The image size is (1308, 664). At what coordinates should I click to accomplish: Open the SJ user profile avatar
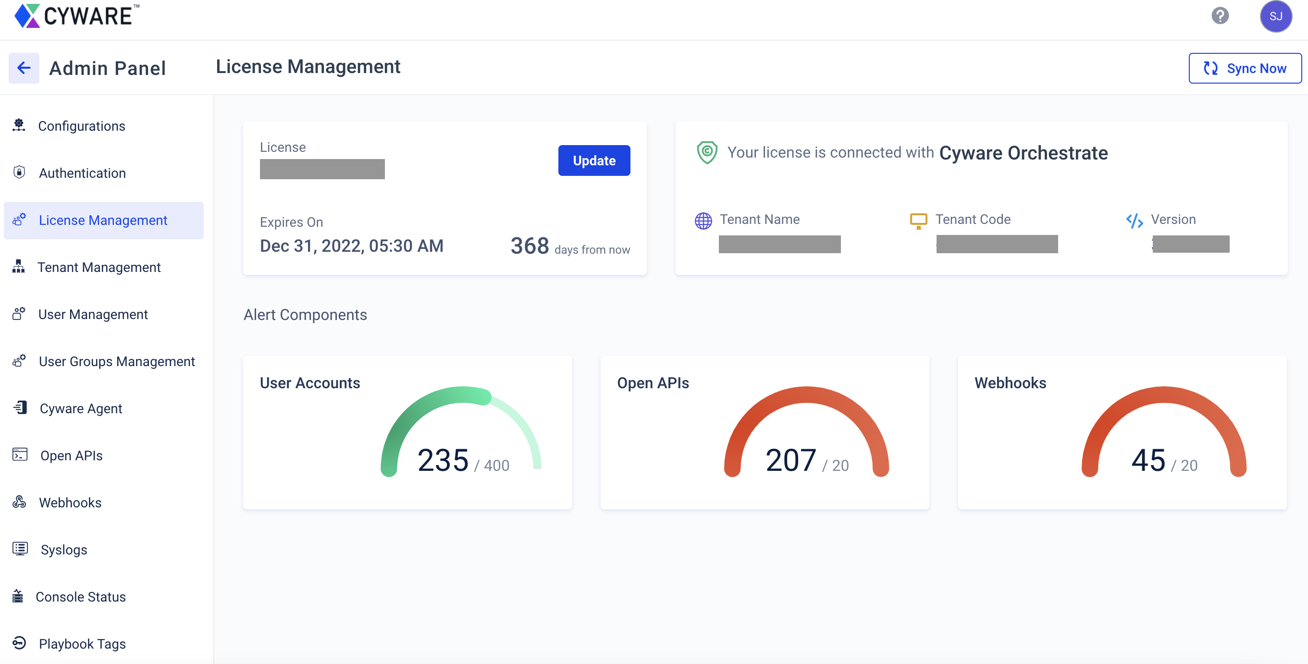pyautogui.click(x=1275, y=16)
